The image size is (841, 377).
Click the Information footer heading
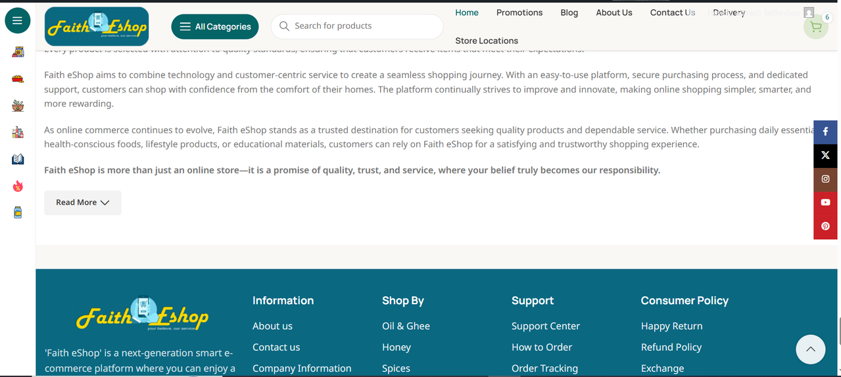pos(283,300)
